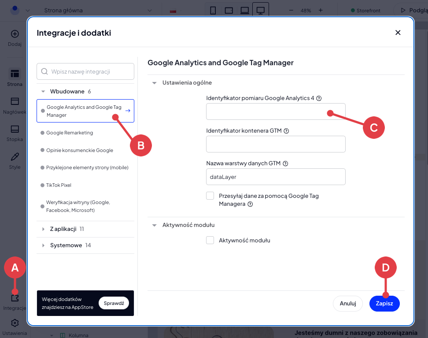
Task: Collapse the Wbudowane integrations group
Action: [x=43, y=92]
